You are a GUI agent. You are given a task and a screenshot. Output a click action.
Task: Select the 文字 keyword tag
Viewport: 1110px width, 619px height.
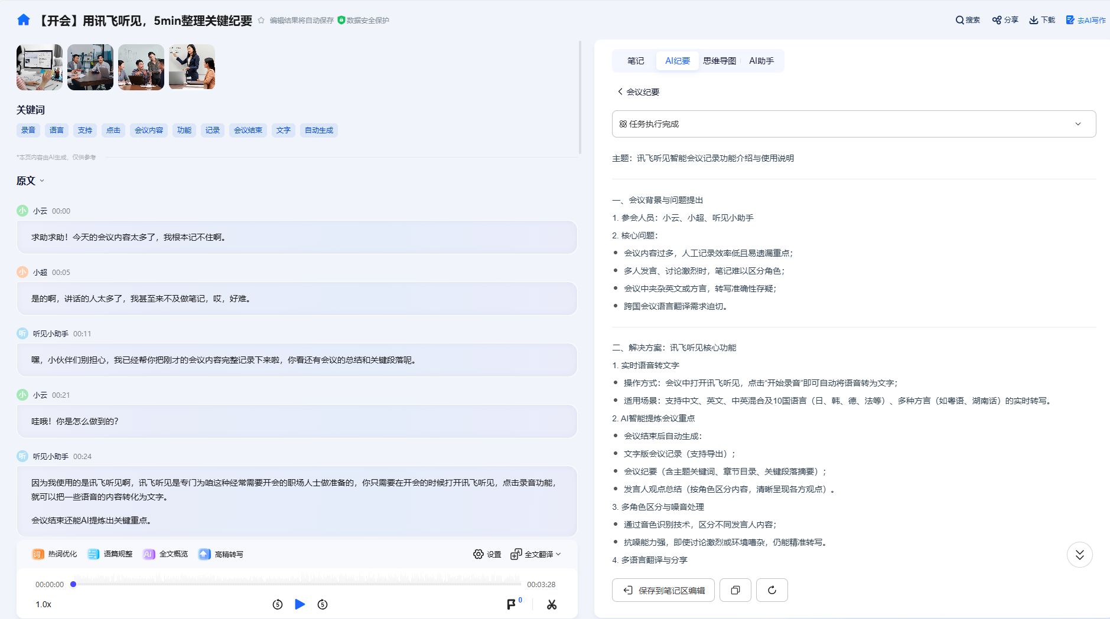tap(284, 130)
